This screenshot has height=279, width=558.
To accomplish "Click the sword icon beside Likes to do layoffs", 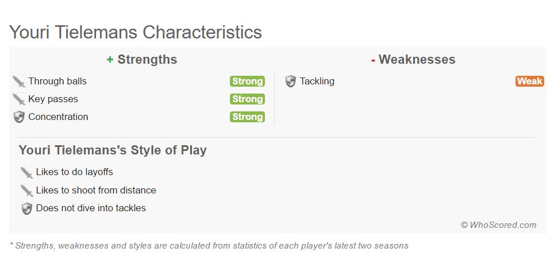I will [26, 172].
